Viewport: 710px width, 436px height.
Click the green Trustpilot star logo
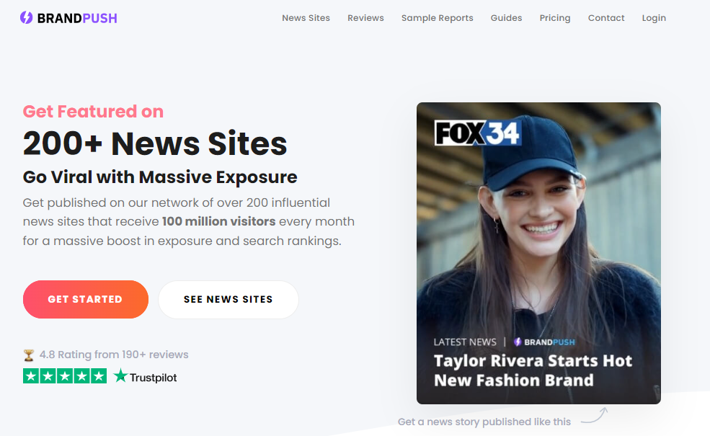point(120,376)
